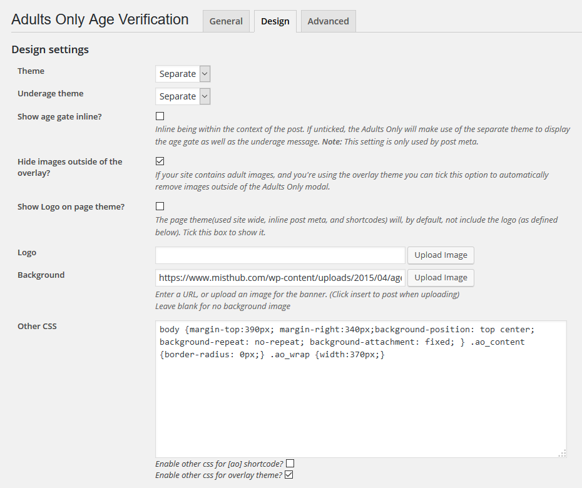Image resolution: width=582 pixels, height=488 pixels.
Task: Click the Adults Only Age Verification title
Action: [x=100, y=19]
